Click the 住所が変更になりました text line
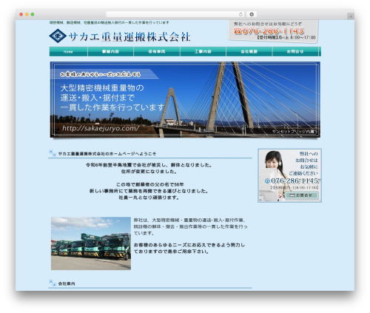 149,172
